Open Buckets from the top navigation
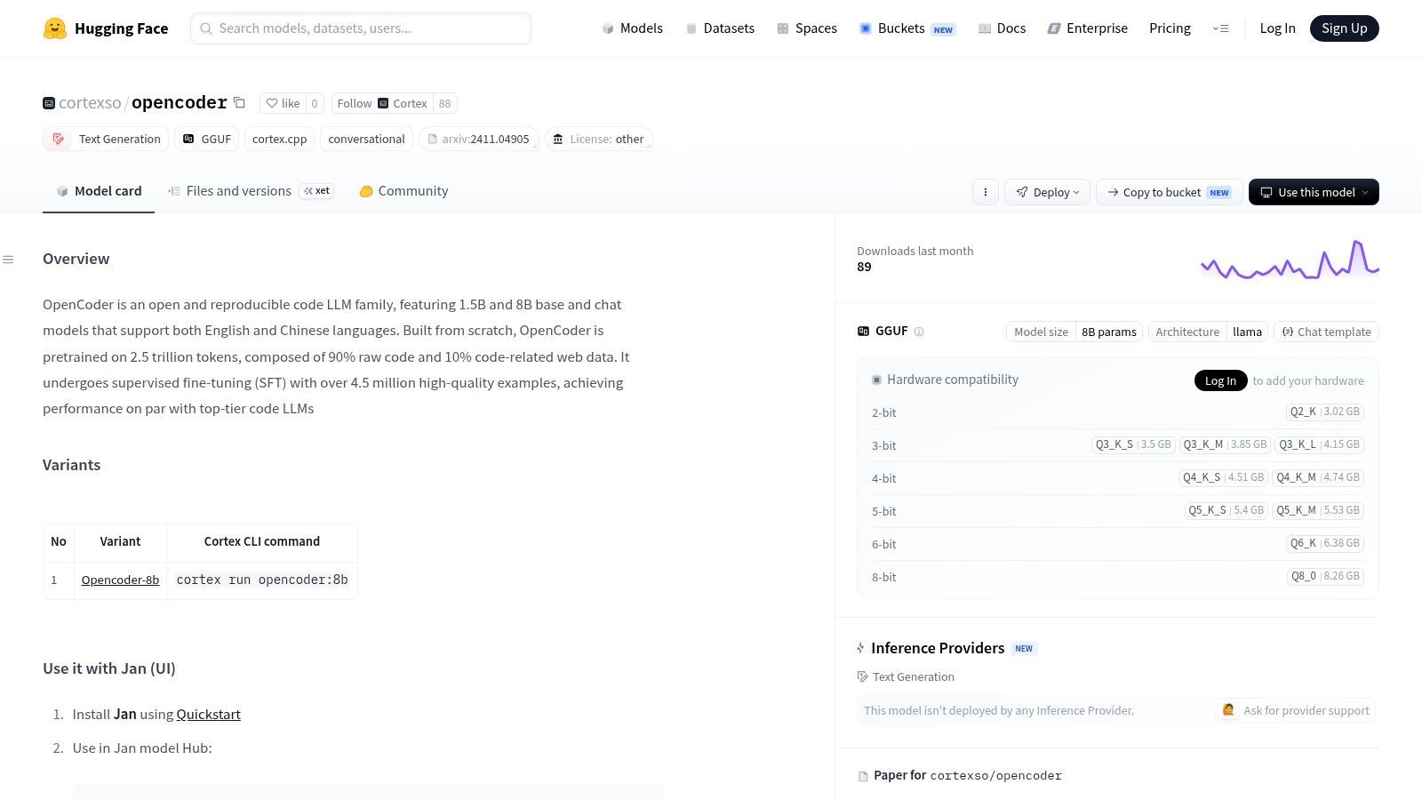Screen dimensions: 1422x800 pos(907,28)
